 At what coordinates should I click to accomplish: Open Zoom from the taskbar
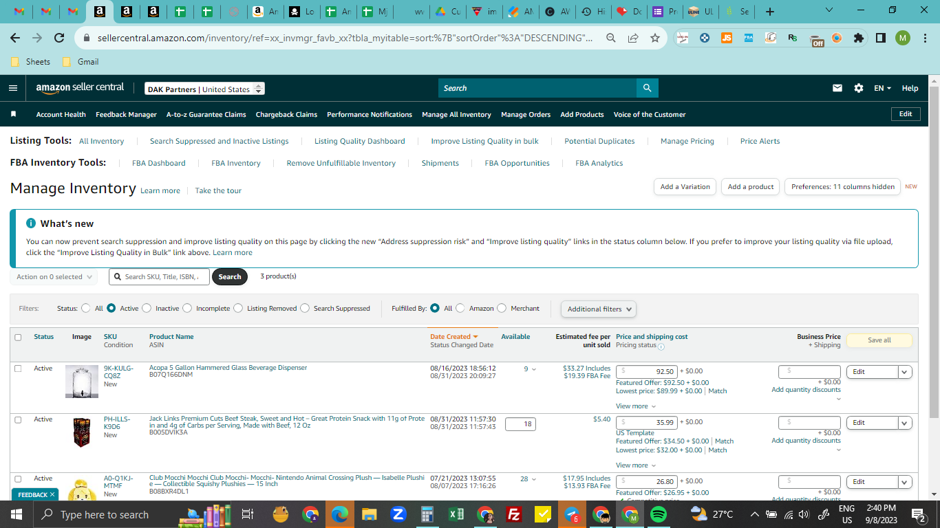(398, 514)
